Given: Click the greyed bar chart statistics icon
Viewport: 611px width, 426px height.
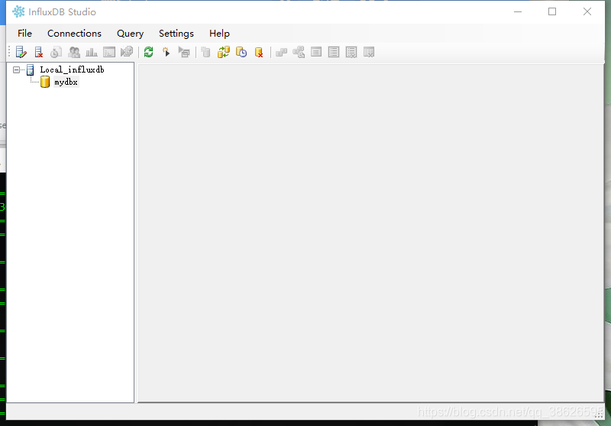Looking at the screenshot, I should coord(92,52).
